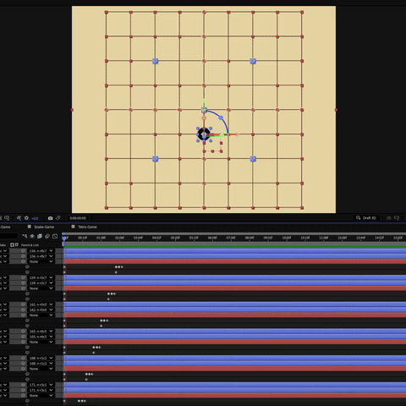Switch to the Tetris-Game composition tab
This screenshot has height=406, width=406.
87,227
